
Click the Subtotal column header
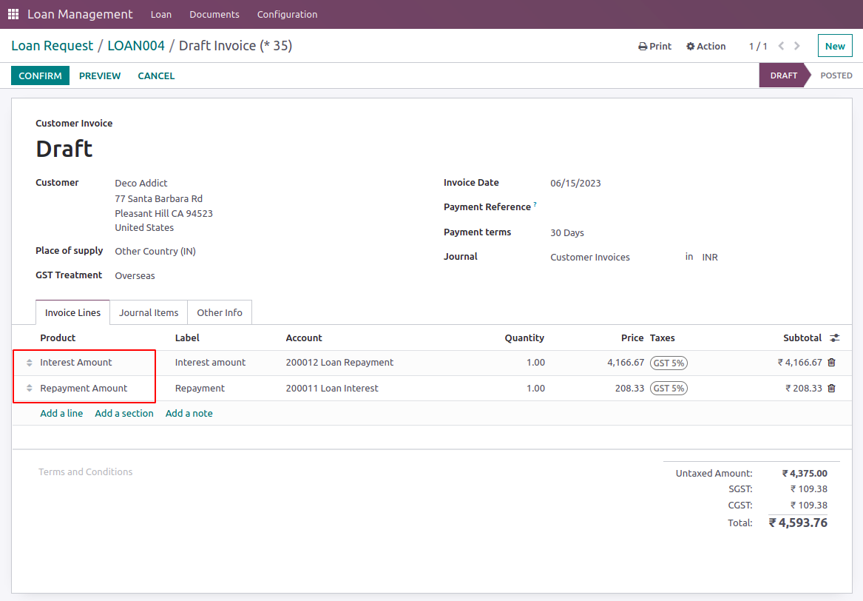coord(802,338)
